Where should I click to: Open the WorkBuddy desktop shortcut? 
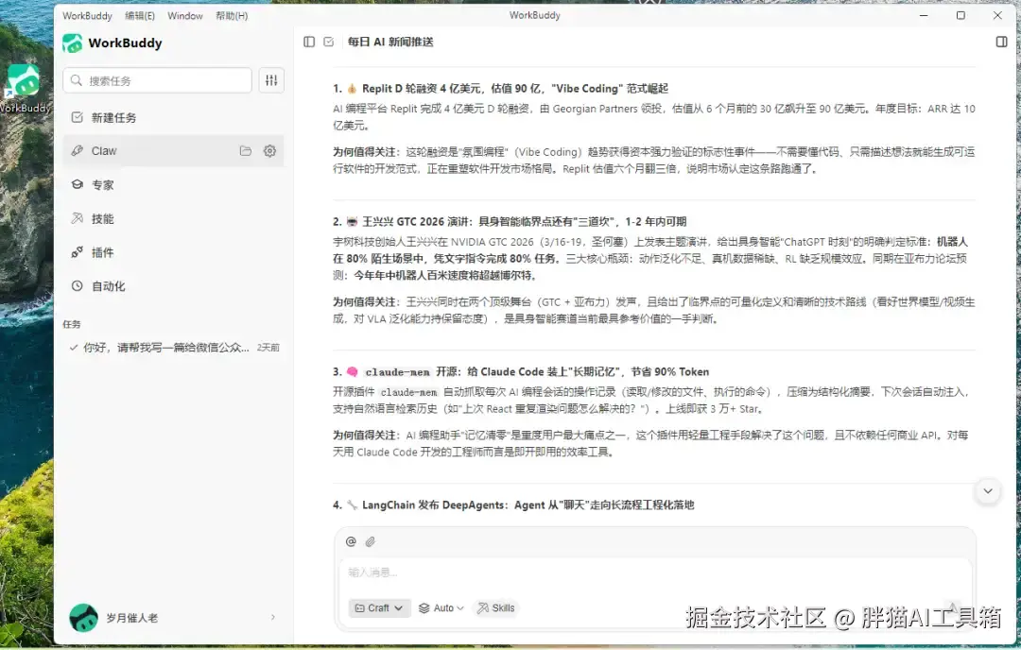point(24,90)
